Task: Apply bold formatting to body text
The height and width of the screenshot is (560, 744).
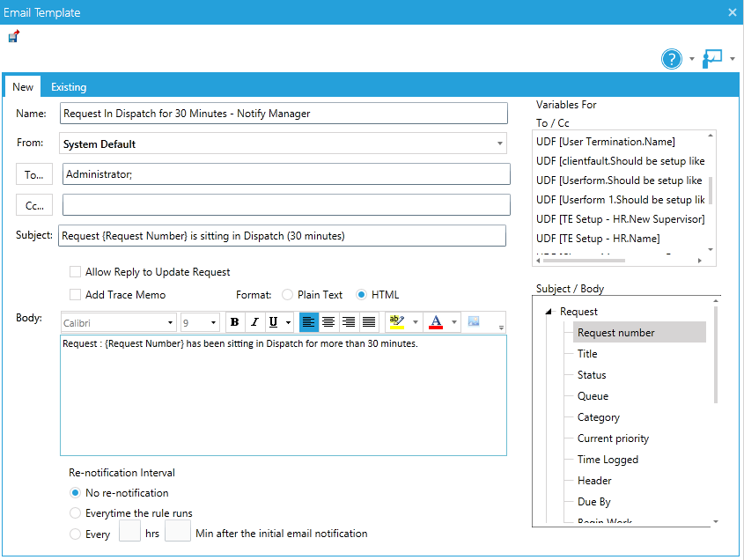Action: click(x=233, y=321)
